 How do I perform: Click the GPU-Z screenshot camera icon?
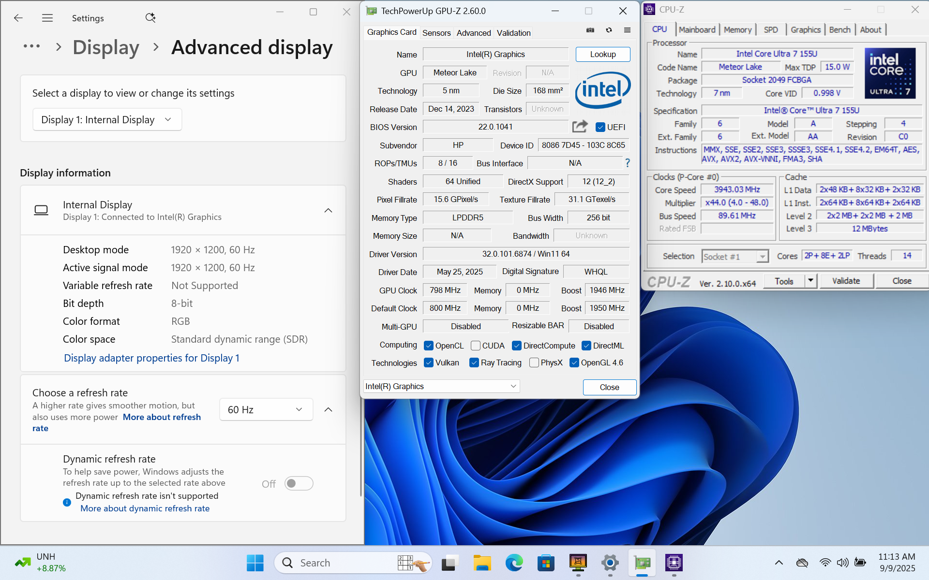click(x=590, y=30)
